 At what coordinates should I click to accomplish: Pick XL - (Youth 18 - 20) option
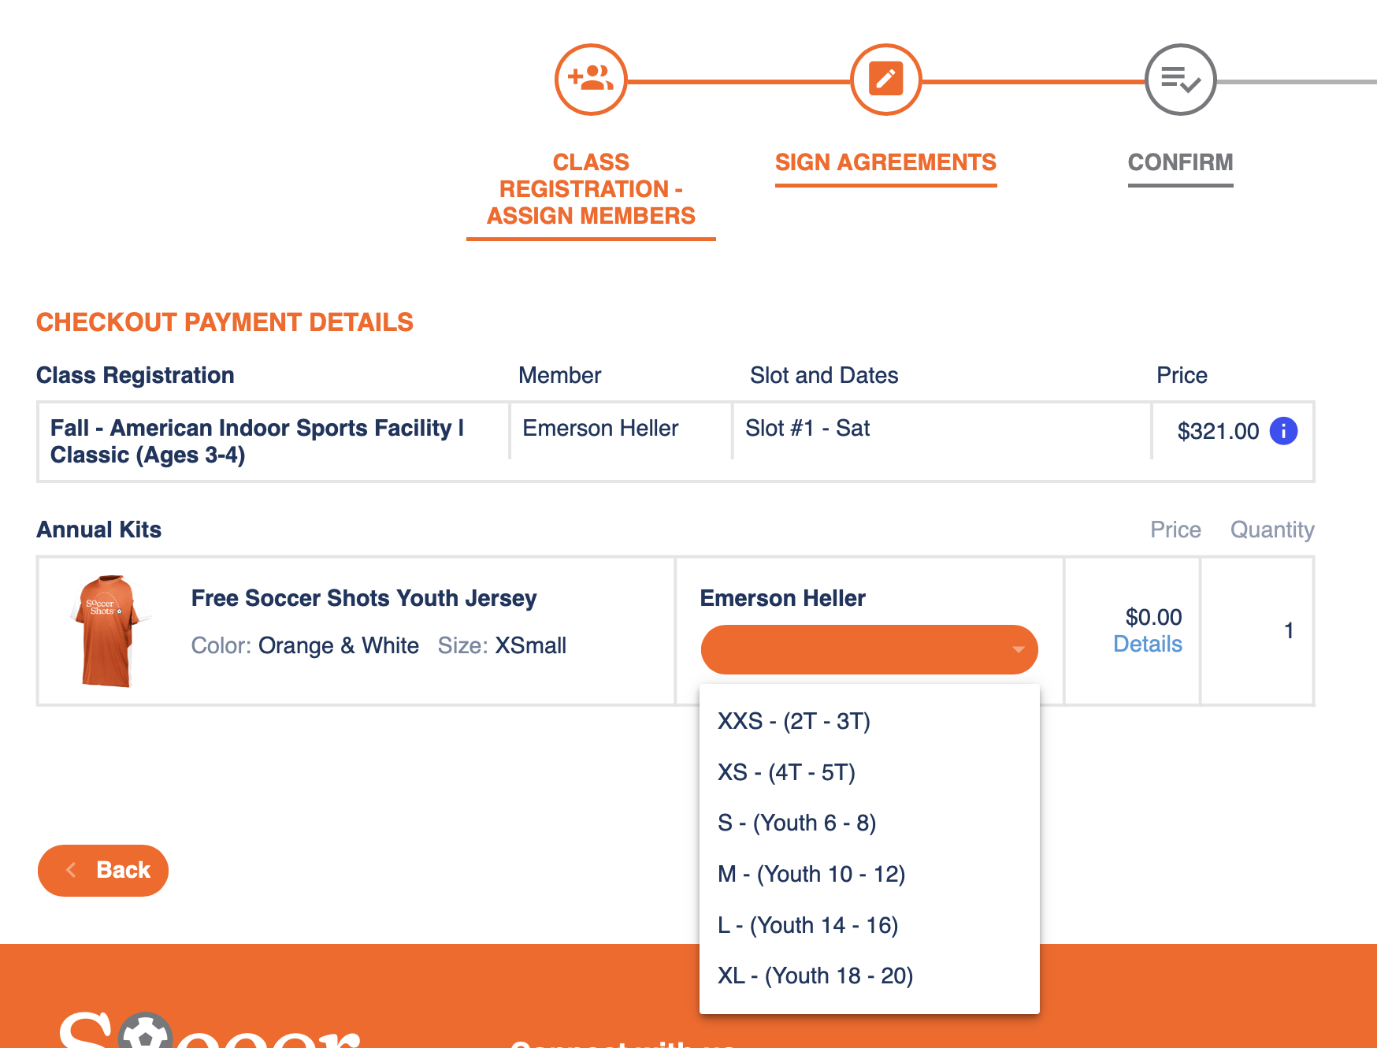point(815,976)
